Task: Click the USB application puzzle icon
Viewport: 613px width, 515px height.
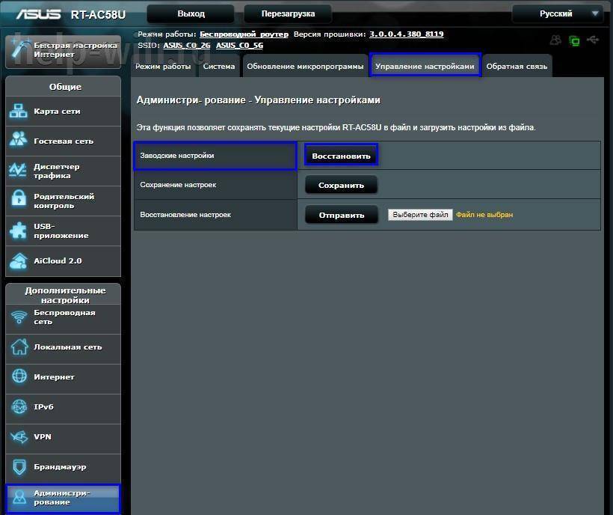Action: coord(18,231)
